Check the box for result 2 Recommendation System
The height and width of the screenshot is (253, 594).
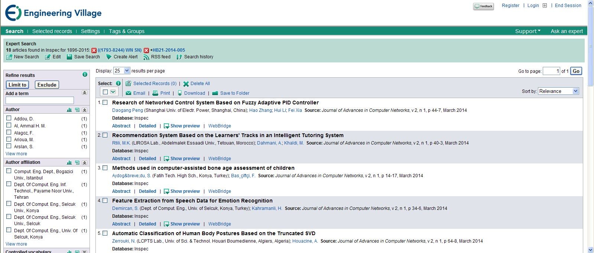[x=105, y=135]
